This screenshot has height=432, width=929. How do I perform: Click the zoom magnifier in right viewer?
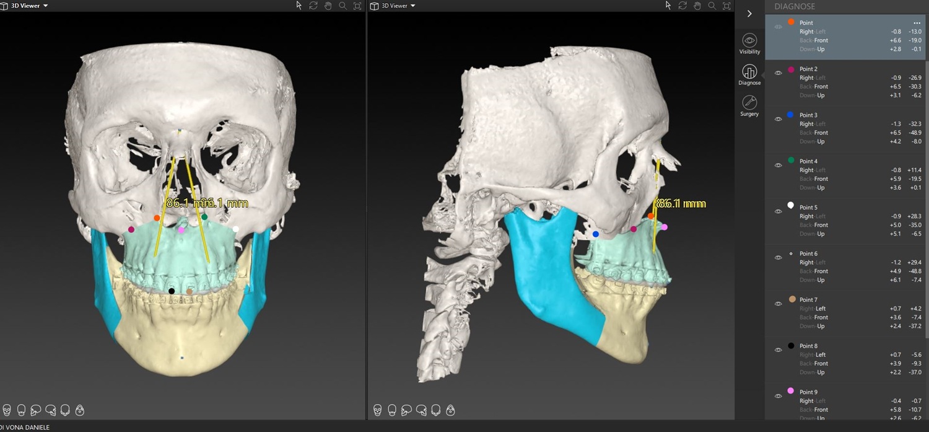712,6
